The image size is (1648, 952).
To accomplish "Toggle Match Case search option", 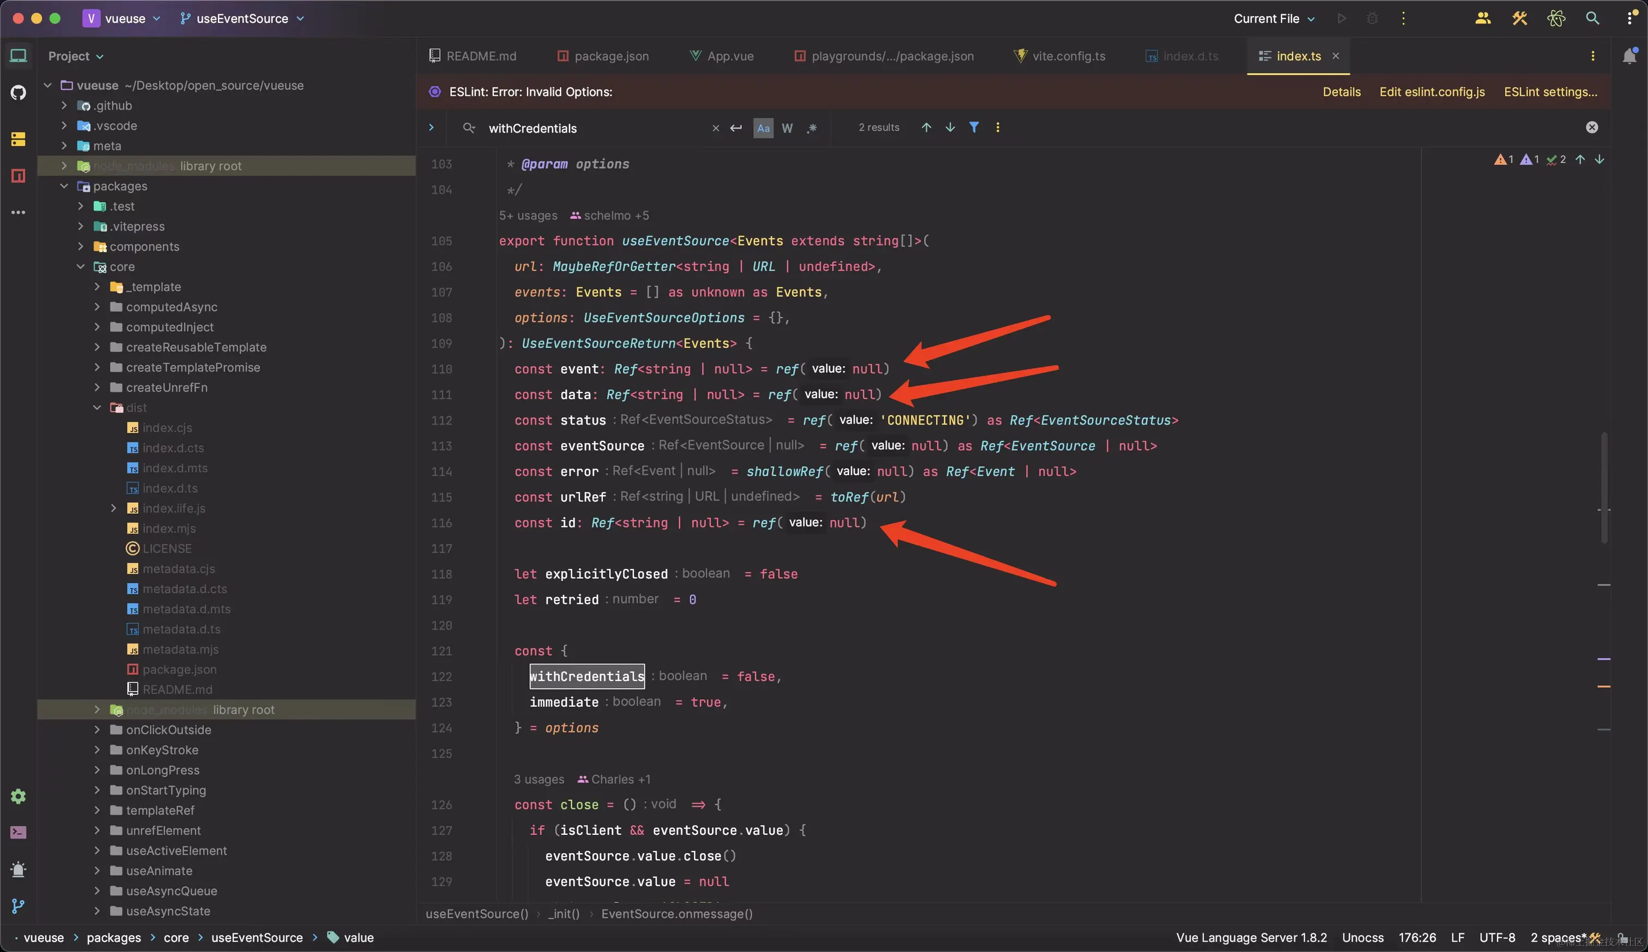I will pos(763,128).
